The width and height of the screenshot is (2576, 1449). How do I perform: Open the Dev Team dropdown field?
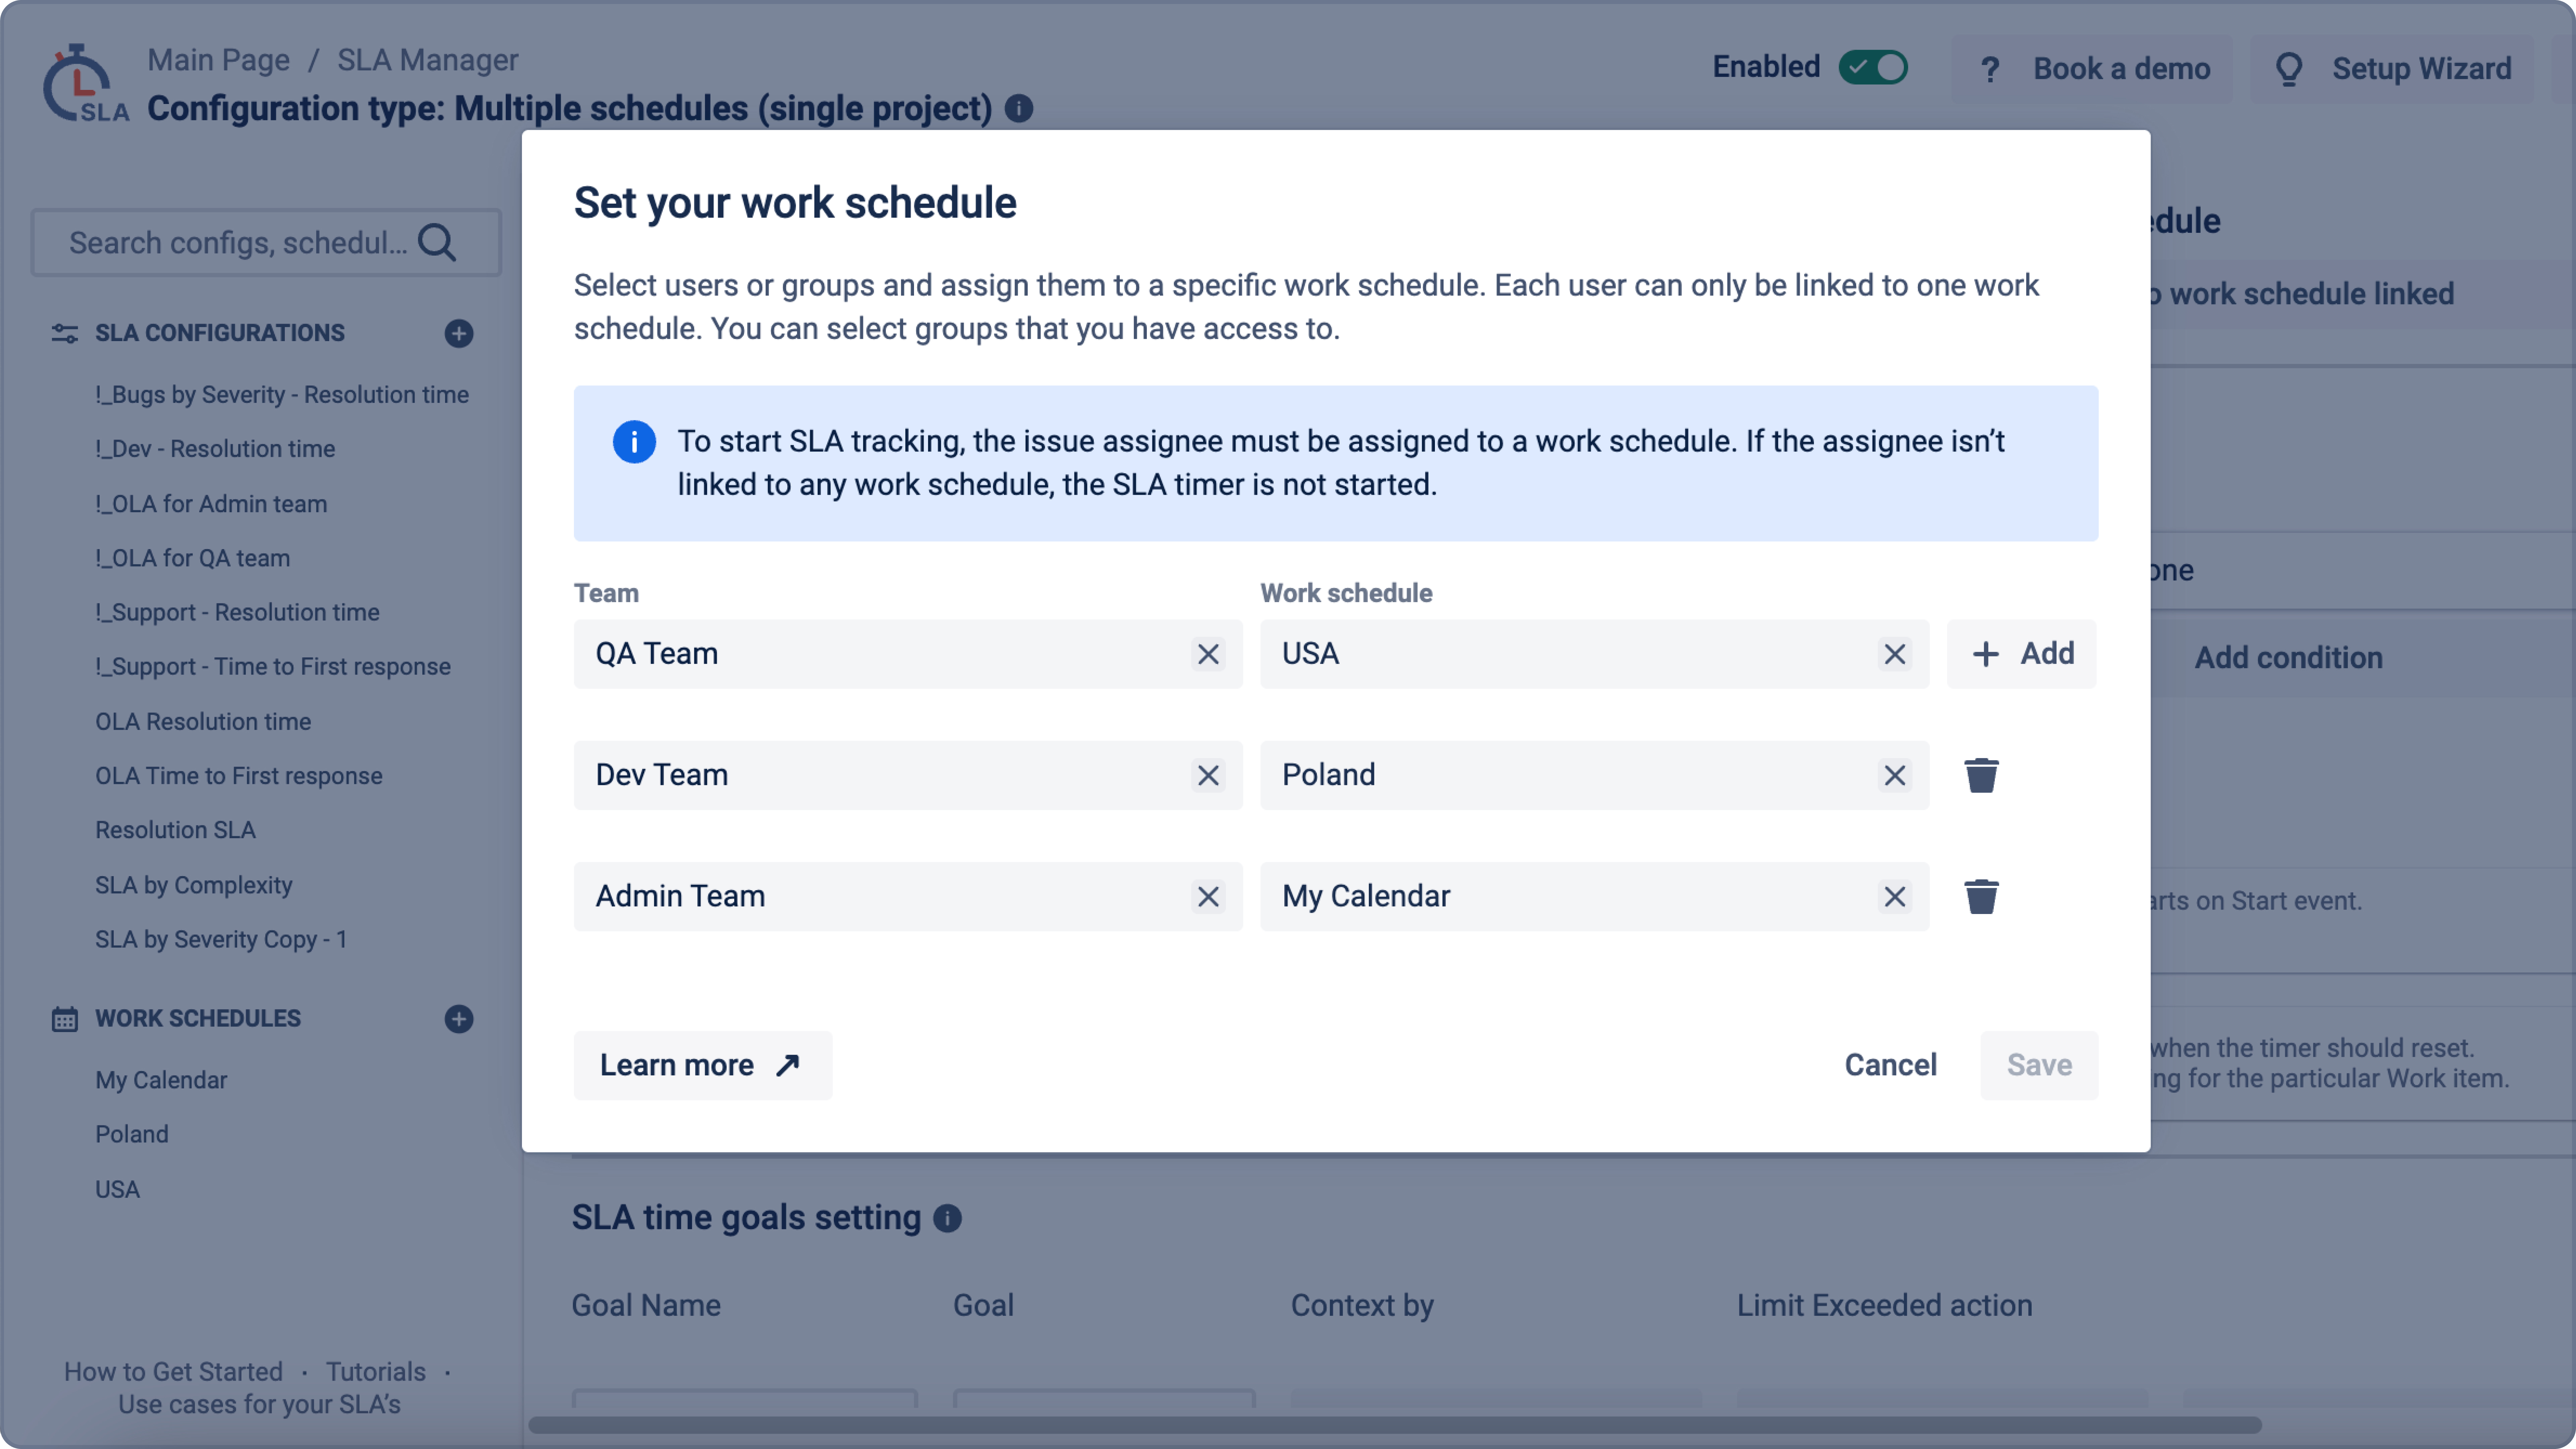880,775
